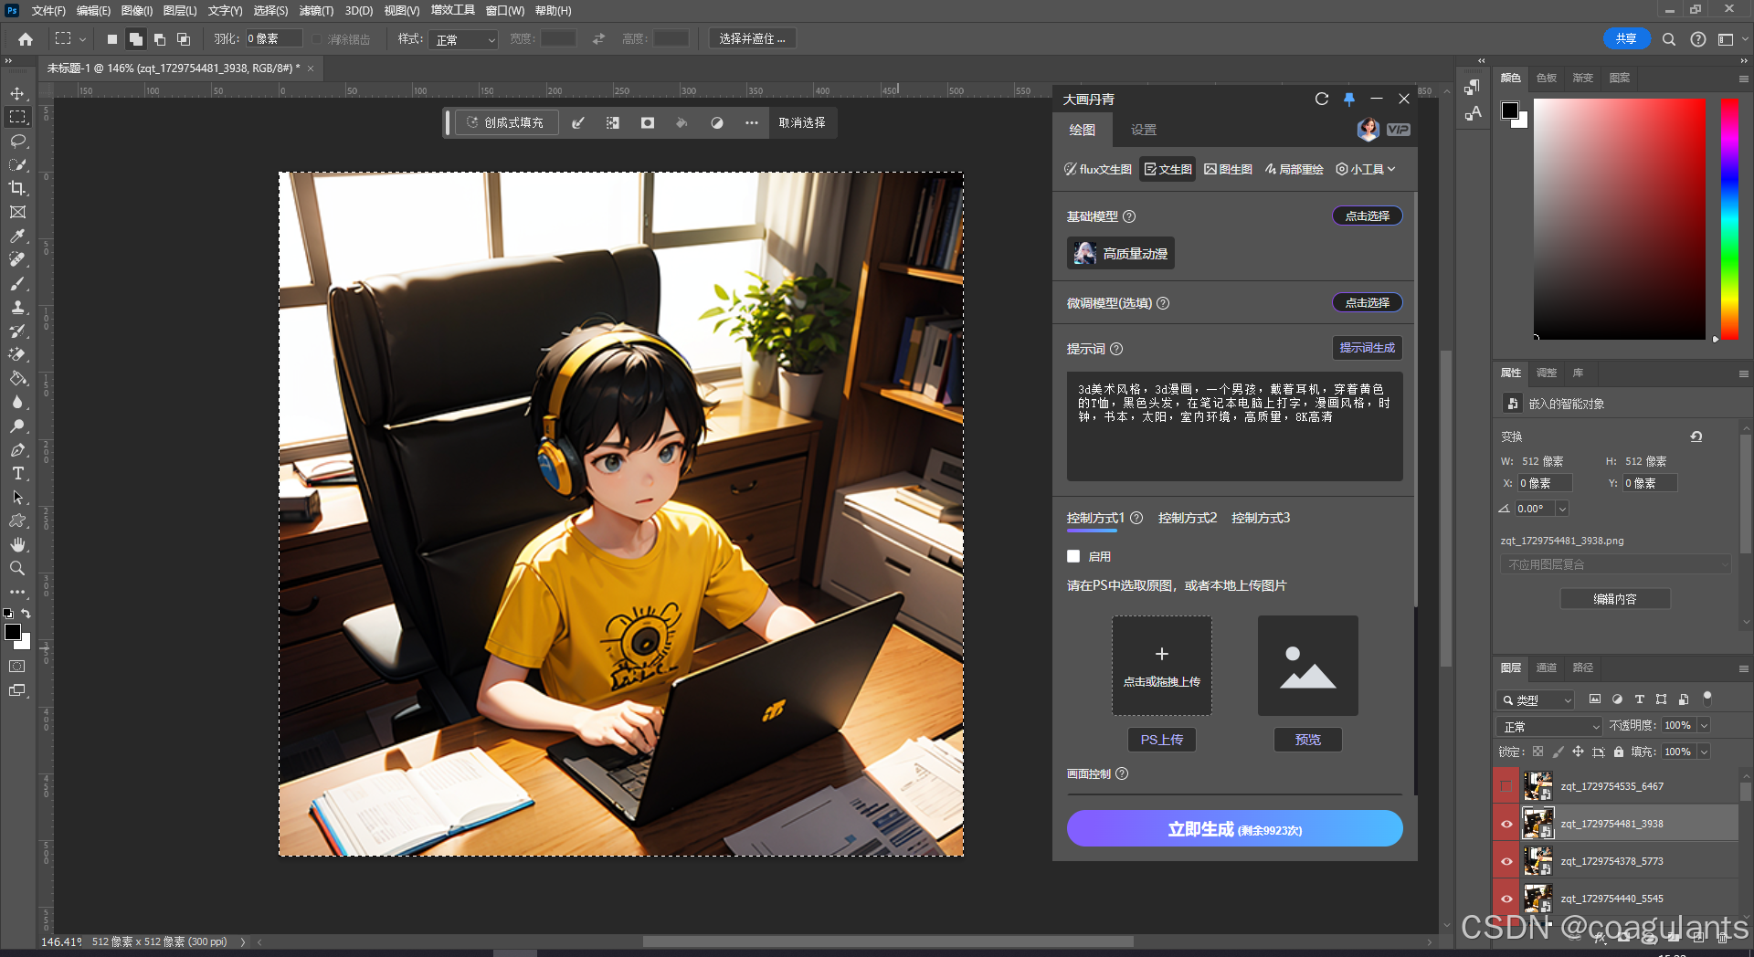The width and height of the screenshot is (1754, 957).
Task: Select the New selection mode button
Action: 111,39
